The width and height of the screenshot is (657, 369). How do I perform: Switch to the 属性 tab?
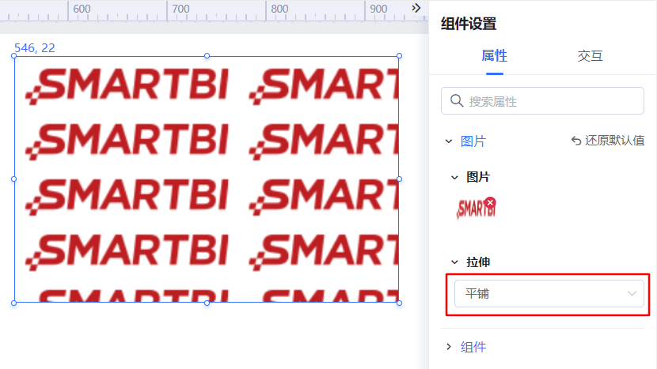tap(495, 55)
